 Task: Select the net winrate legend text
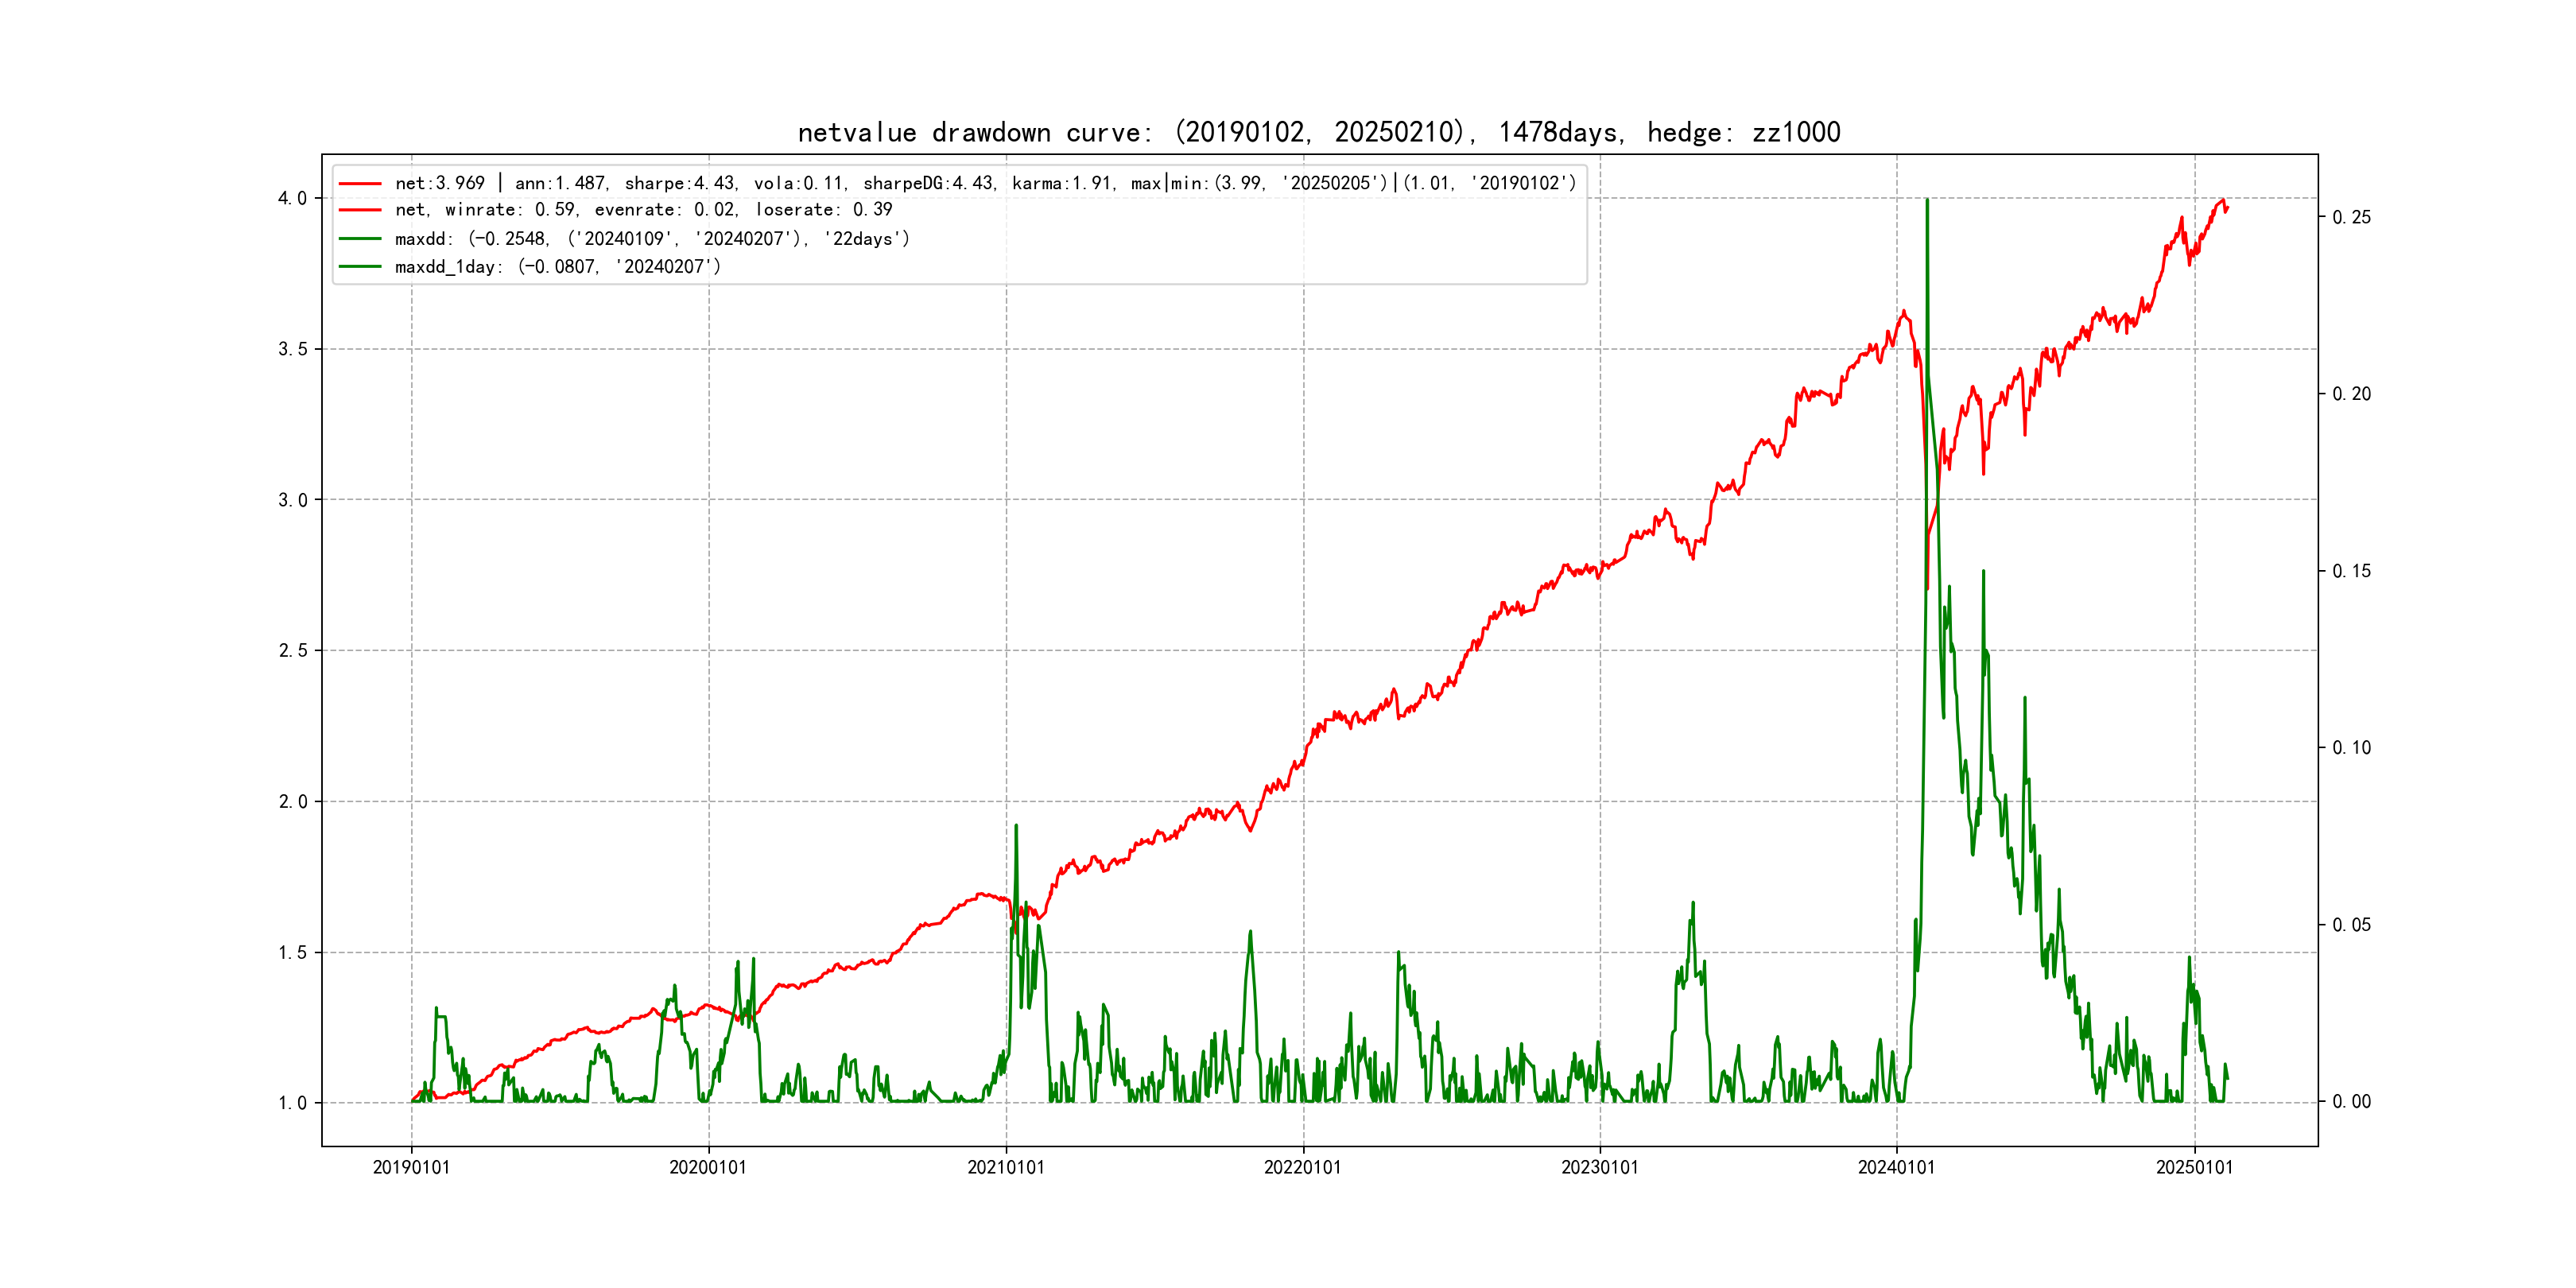pos(643,210)
